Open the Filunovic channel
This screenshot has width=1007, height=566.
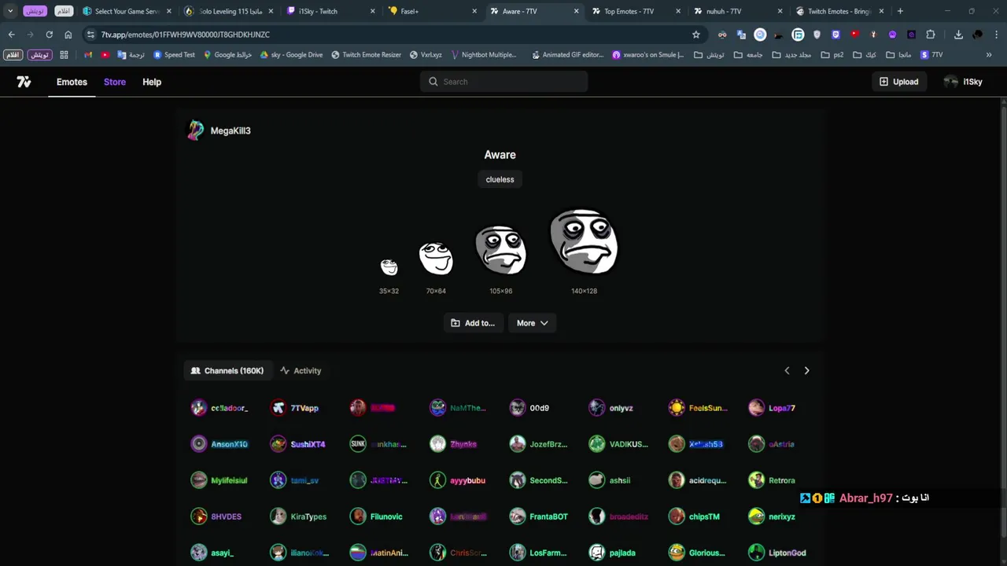coord(377,516)
